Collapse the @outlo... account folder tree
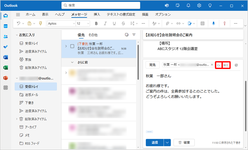 (17, 78)
